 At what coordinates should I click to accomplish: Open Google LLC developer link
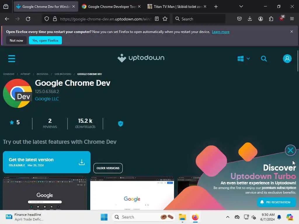point(47,99)
